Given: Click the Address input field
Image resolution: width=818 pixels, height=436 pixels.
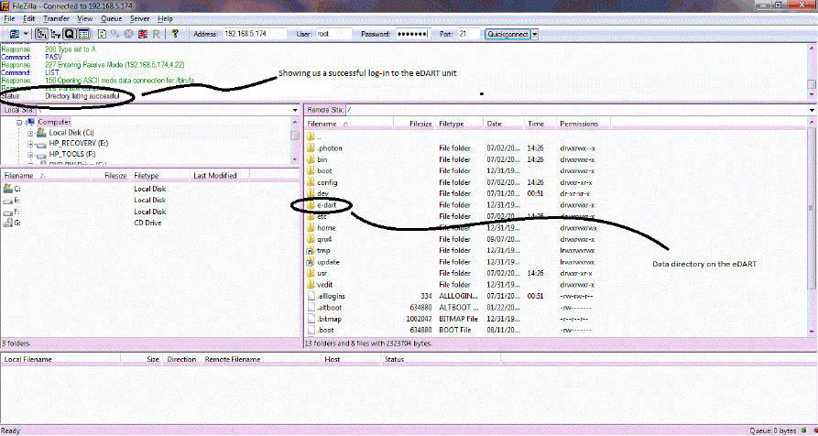Looking at the screenshot, I should (x=255, y=34).
